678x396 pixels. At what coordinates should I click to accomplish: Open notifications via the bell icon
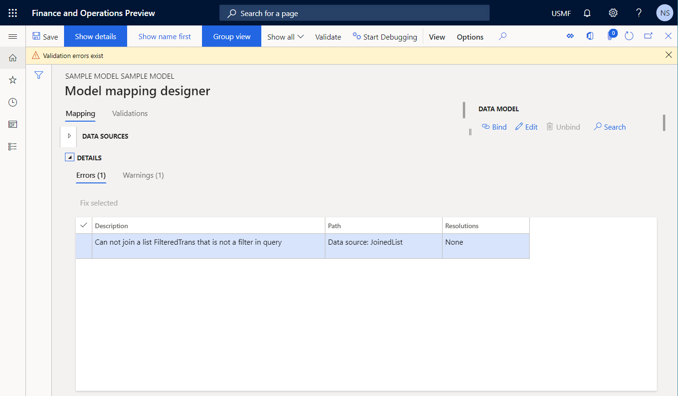coord(587,13)
